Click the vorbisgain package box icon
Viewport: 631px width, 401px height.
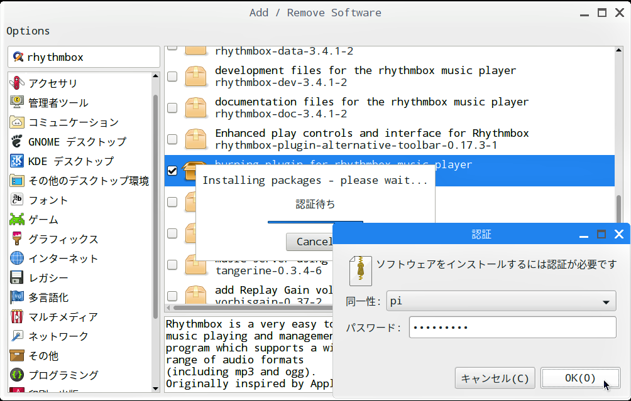coord(195,294)
